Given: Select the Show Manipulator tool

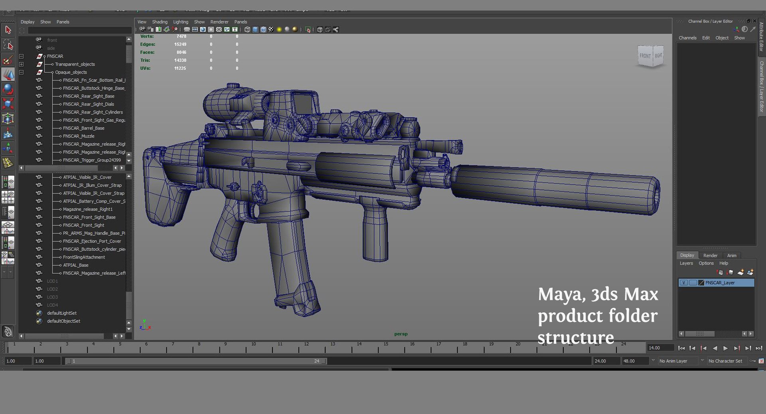Looking at the screenshot, I should coord(8,148).
